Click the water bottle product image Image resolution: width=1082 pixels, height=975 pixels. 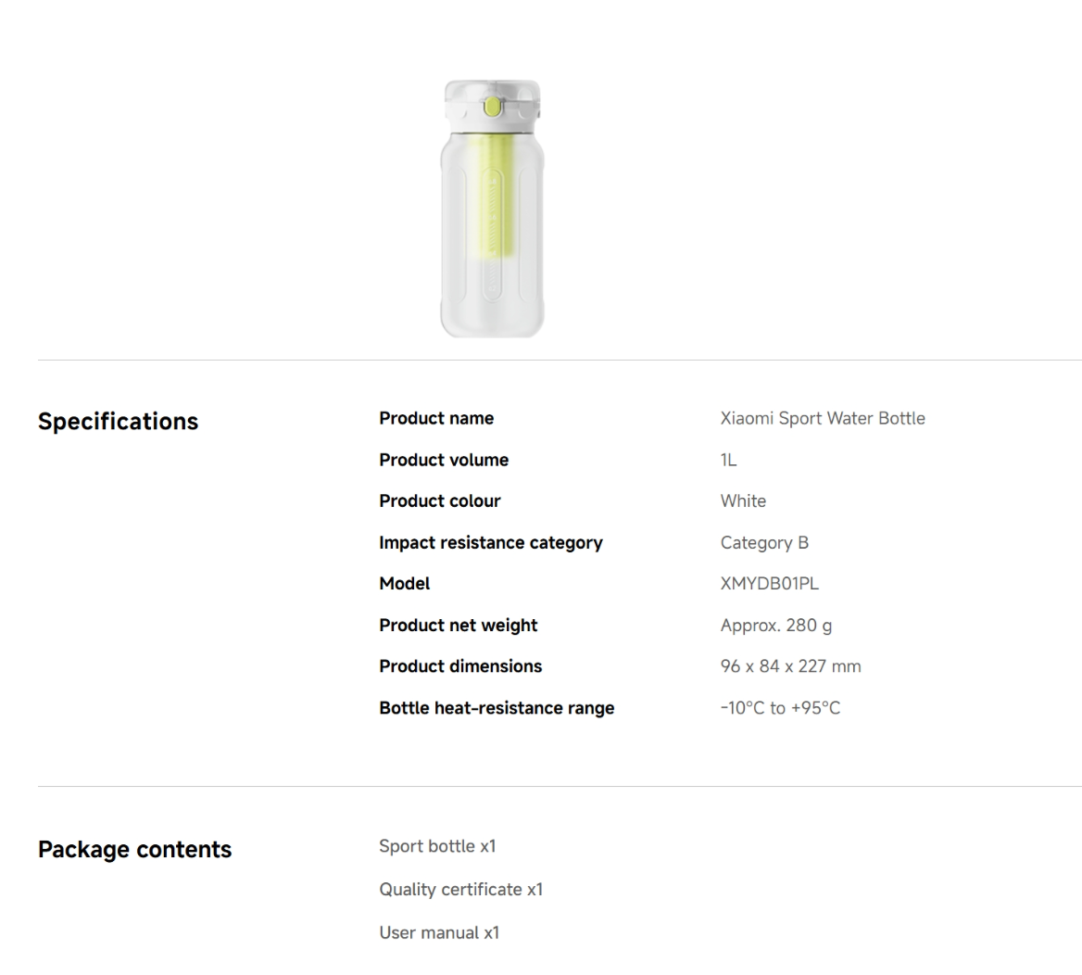click(491, 209)
